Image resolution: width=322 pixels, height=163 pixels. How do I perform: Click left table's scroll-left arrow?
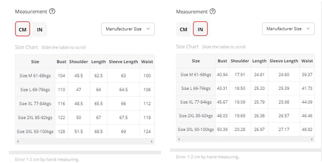point(18,142)
